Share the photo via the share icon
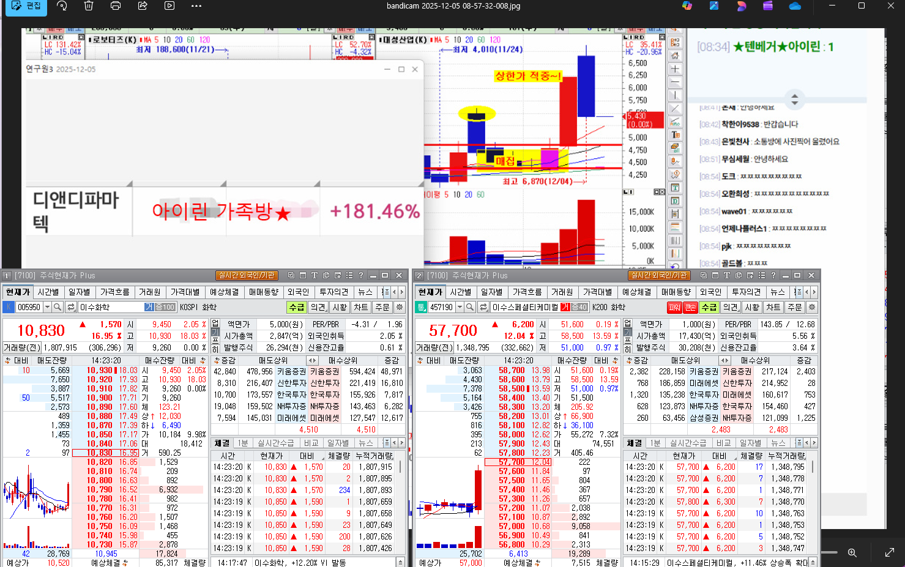 click(x=143, y=6)
